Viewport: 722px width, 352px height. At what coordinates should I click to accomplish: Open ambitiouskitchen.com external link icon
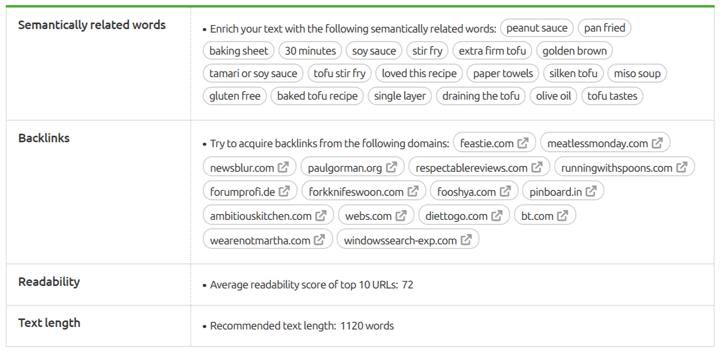(321, 215)
